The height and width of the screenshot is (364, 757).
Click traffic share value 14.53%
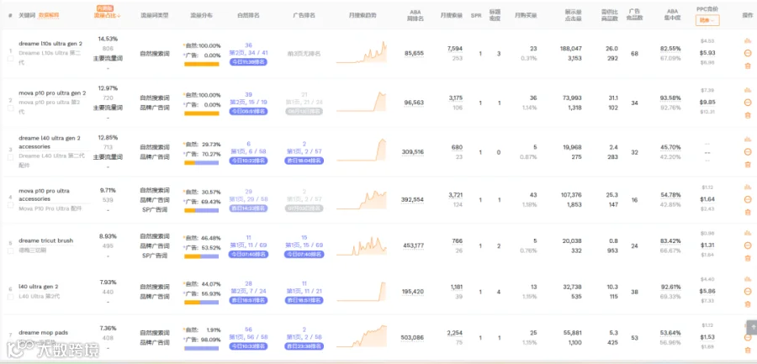(x=108, y=38)
